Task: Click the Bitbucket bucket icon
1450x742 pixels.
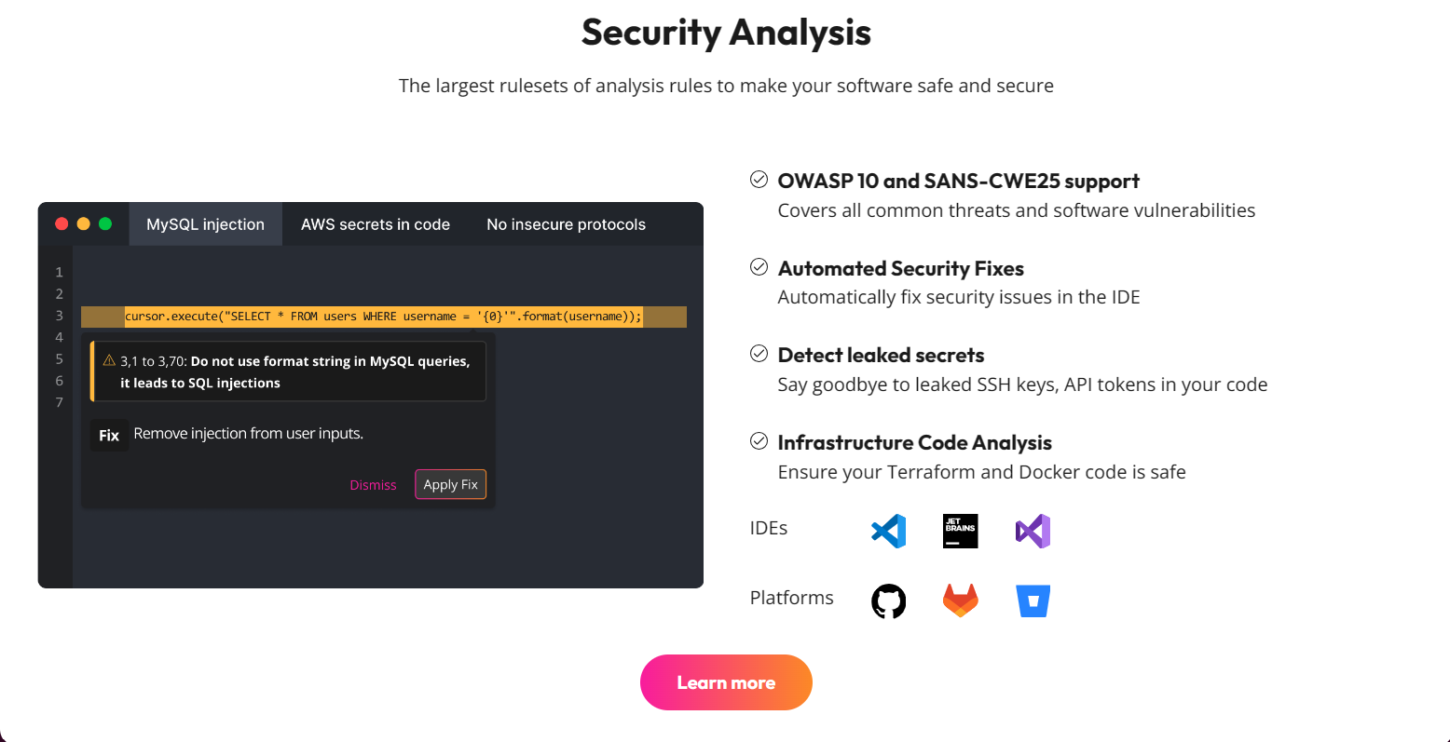Action: coord(1033,601)
